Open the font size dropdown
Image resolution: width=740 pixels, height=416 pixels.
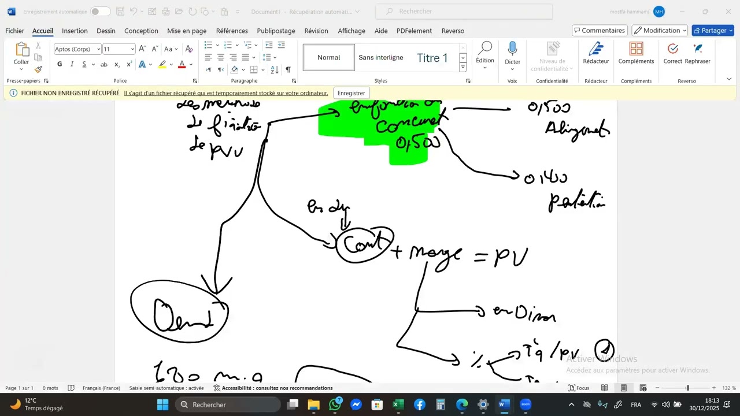132,49
